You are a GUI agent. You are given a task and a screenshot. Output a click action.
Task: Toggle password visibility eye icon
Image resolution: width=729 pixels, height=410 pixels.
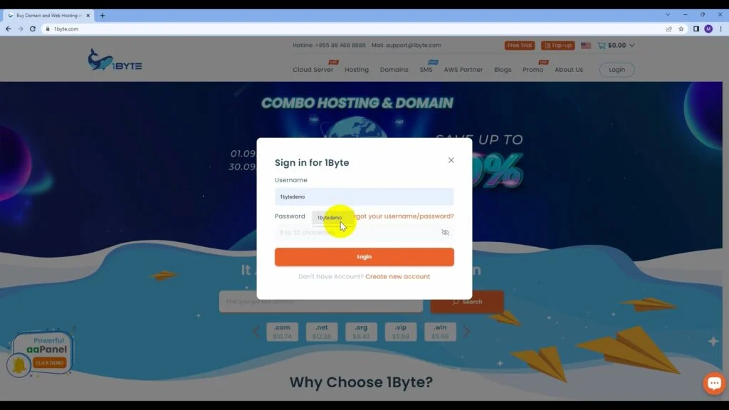coord(445,233)
